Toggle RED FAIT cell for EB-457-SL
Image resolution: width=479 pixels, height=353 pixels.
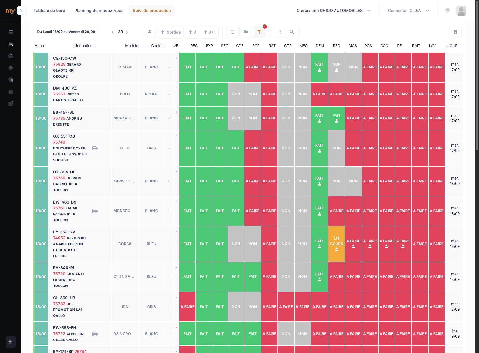(x=336, y=118)
